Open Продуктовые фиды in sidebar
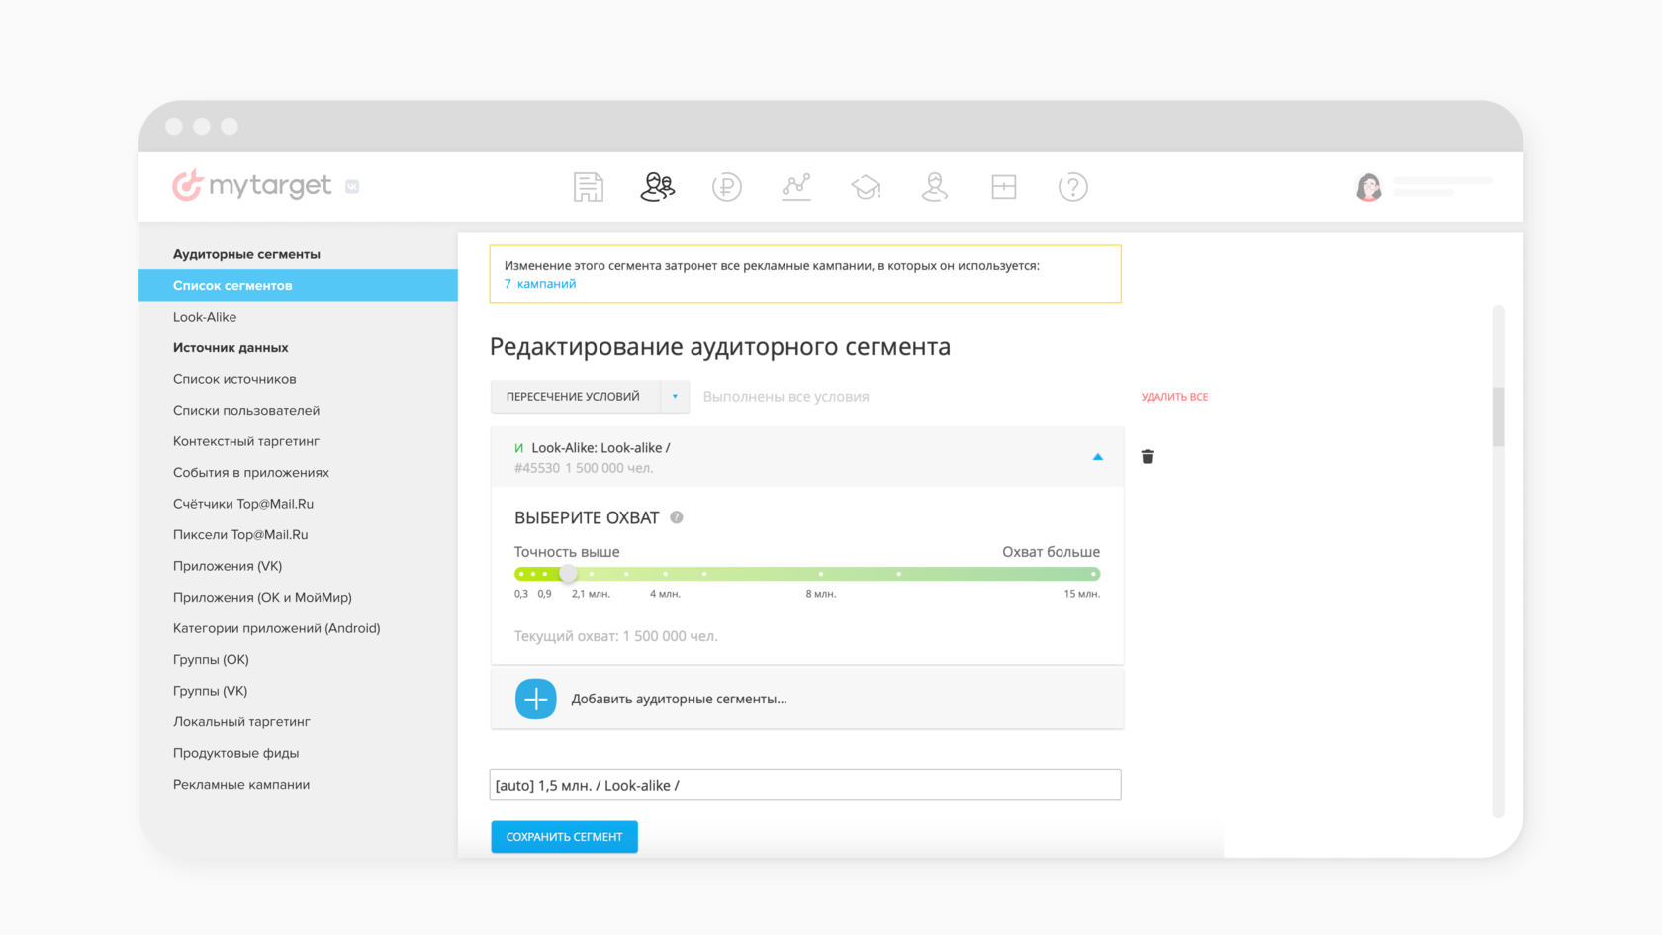Image resolution: width=1662 pixels, height=935 pixels. coord(235,753)
